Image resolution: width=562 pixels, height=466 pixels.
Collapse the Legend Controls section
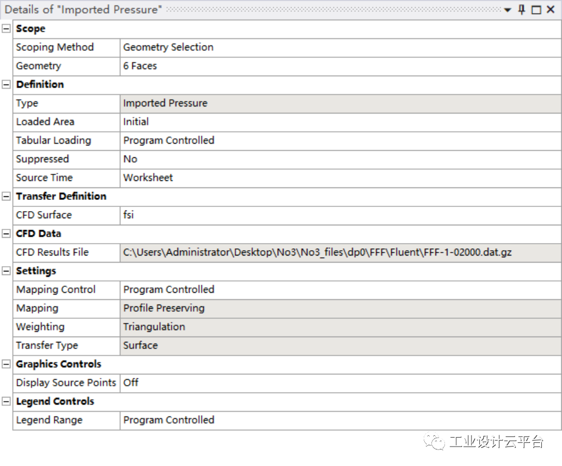(6, 402)
